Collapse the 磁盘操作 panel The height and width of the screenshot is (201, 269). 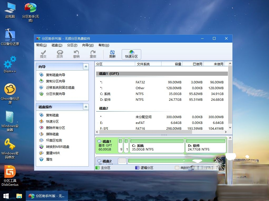[x=86, y=107]
